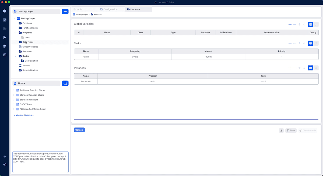Click the back arrow sidebar icon
This screenshot has height=176, width=323.
coord(5,157)
